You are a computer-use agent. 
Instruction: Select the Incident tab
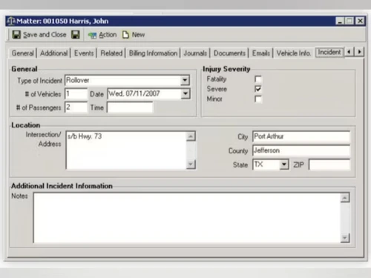329,52
